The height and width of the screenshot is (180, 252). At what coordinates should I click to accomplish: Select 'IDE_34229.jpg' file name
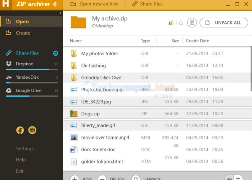[x=96, y=102]
